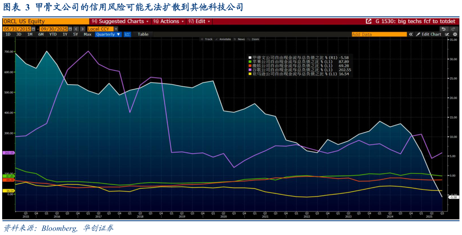Enable the Annotate tool
The width and height of the screenshot is (462, 235).
coord(223,39)
